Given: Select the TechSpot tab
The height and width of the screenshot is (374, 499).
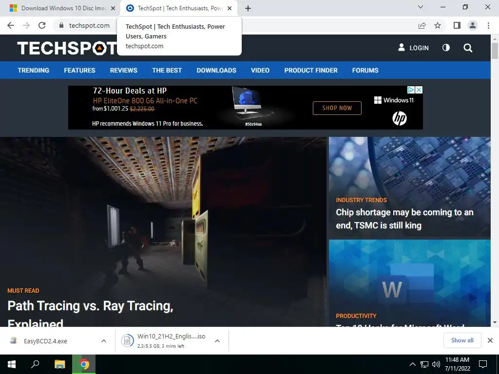Looking at the screenshot, I should [x=178, y=8].
